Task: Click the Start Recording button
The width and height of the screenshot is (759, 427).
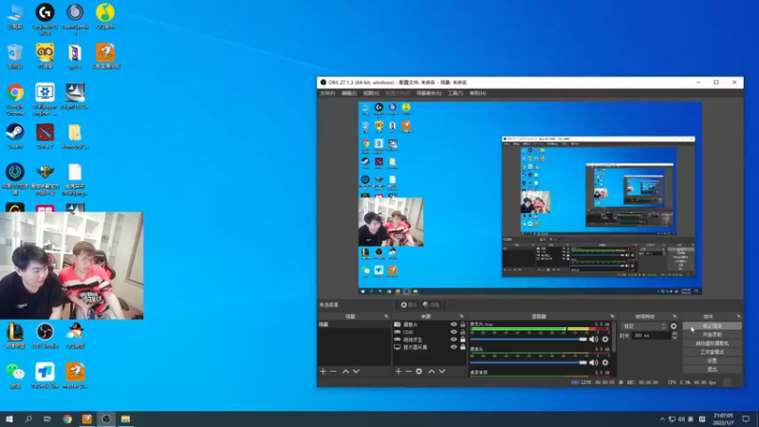Action: pyautogui.click(x=713, y=335)
